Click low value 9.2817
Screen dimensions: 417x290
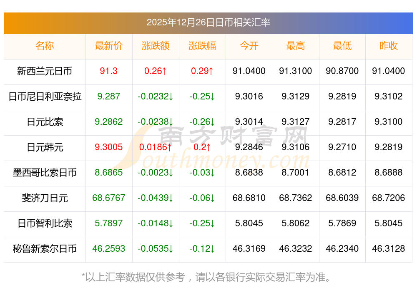tap(342, 122)
